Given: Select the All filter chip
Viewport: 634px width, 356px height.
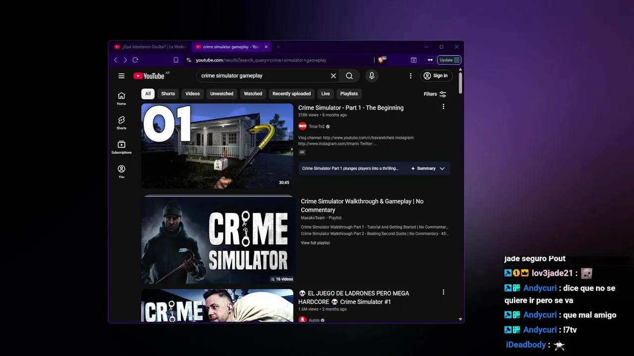Looking at the screenshot, I should (x=148, y=93).
